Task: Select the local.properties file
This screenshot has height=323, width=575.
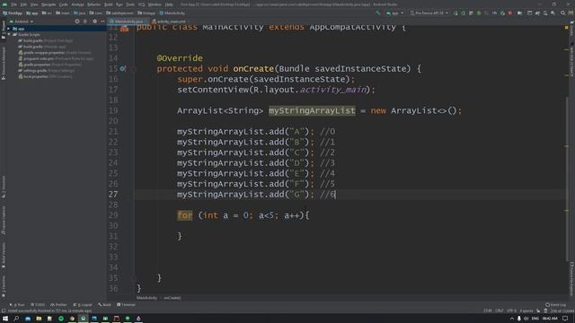Action: click(45, 76)
